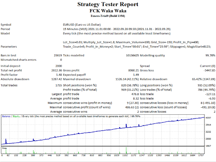
Task: Click Bars in test value '23619'
Action: point(58,55)
